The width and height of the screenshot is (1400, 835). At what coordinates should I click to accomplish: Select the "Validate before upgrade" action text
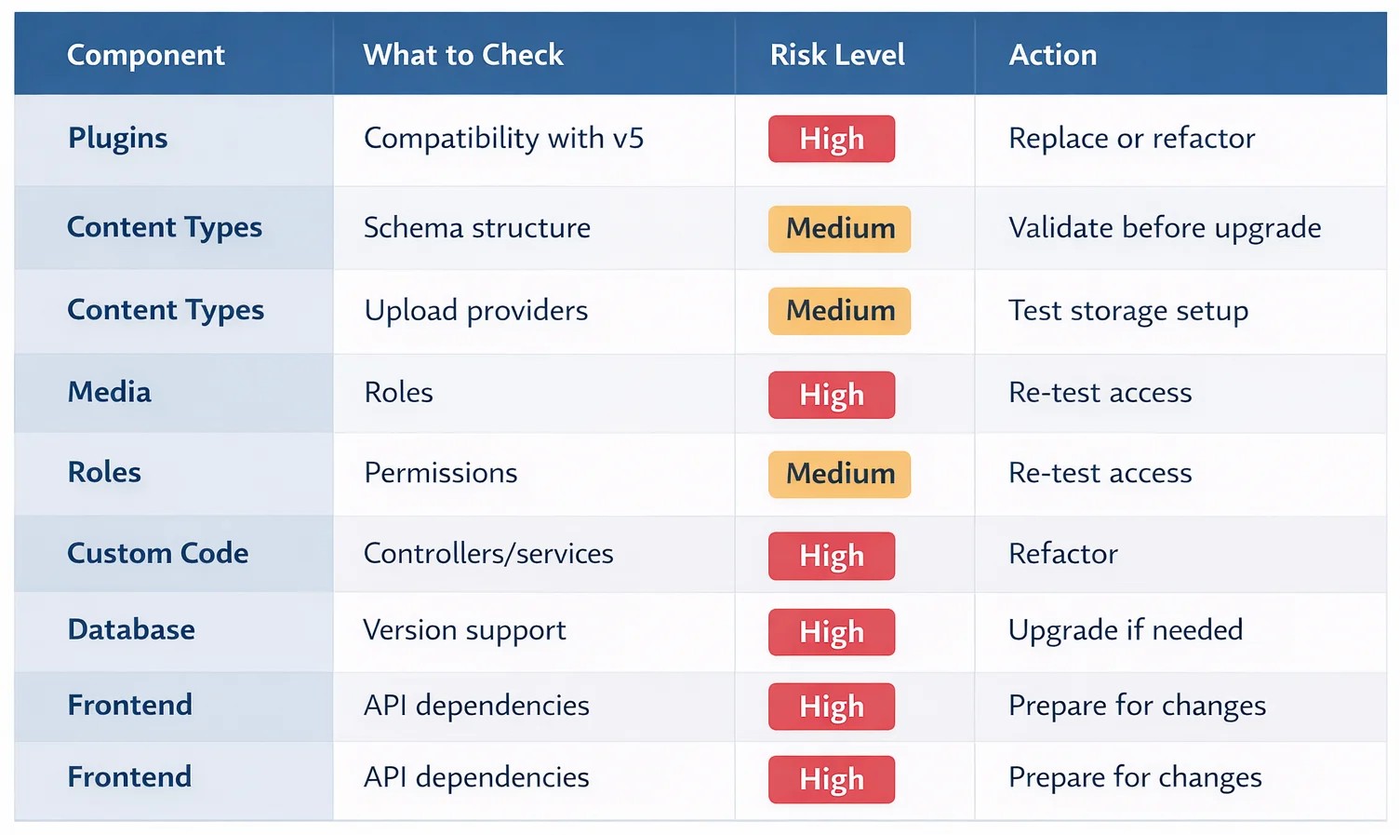1165,228
